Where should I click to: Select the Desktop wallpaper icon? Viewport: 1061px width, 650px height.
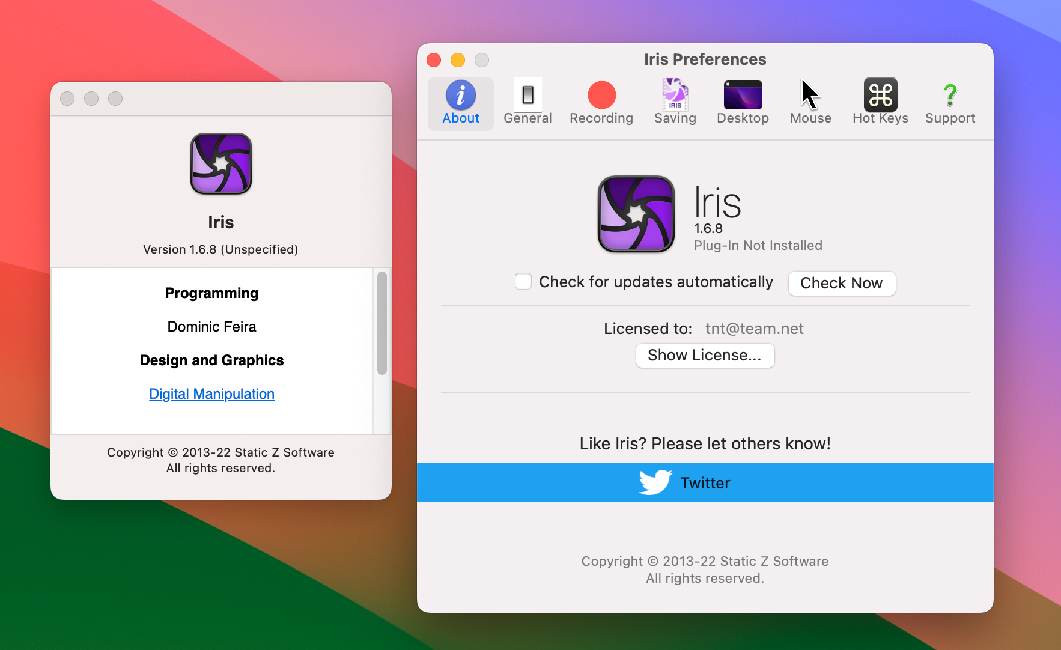pyautogui.click(x=743, y=95)
